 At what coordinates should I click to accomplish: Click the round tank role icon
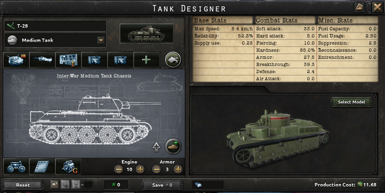173,60
